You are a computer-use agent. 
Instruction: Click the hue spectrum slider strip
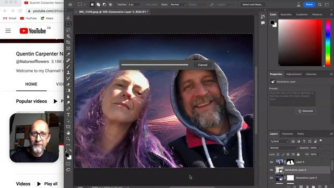[x=328, y=43]
